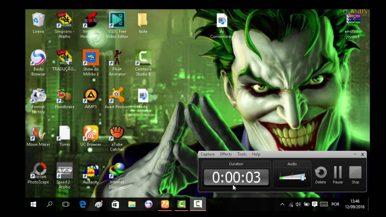Select the Handbrake desktop shortcut
The width and height of the screenshot is (386, 217).
point(65,98)
